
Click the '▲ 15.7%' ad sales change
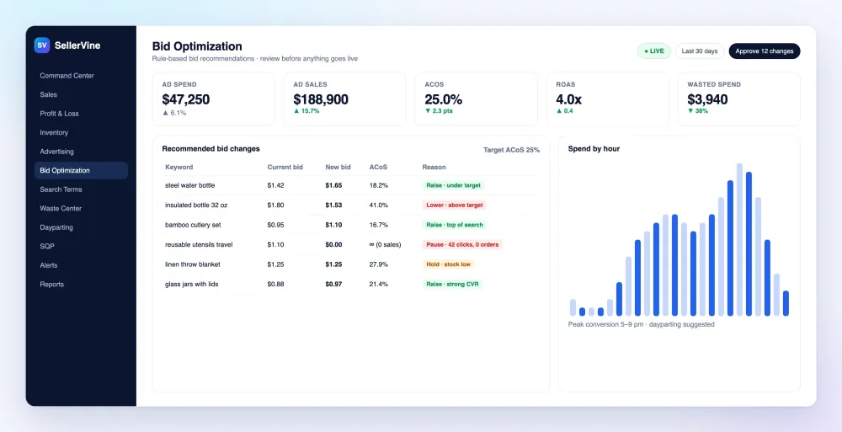click(x=306, y=110)
